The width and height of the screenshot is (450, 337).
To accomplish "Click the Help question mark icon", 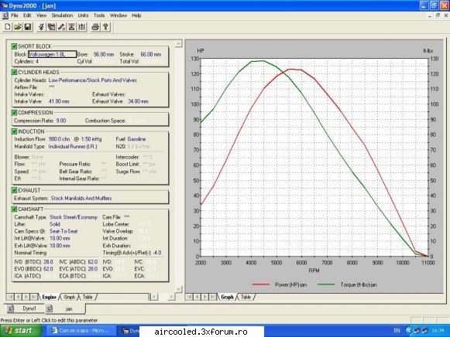I will pos(105,27).
